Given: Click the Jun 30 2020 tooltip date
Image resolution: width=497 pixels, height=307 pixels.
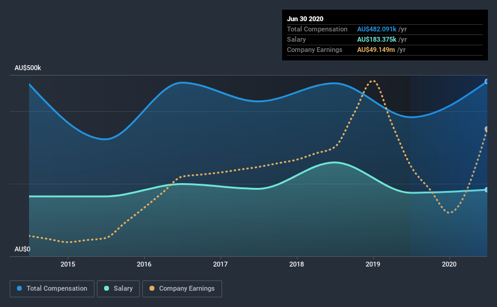Looking at the screenshot, I should coord(305,19).
